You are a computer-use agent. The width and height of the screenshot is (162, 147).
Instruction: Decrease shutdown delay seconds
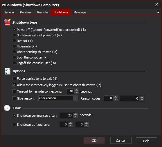(x=75, y=117)
